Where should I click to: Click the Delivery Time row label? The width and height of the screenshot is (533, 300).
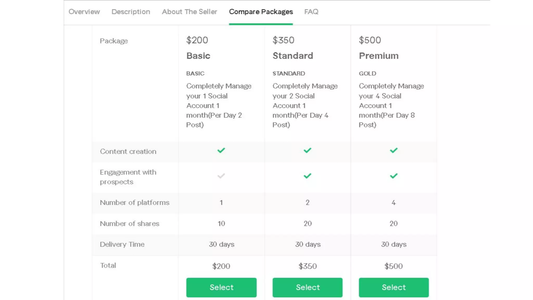122,244
